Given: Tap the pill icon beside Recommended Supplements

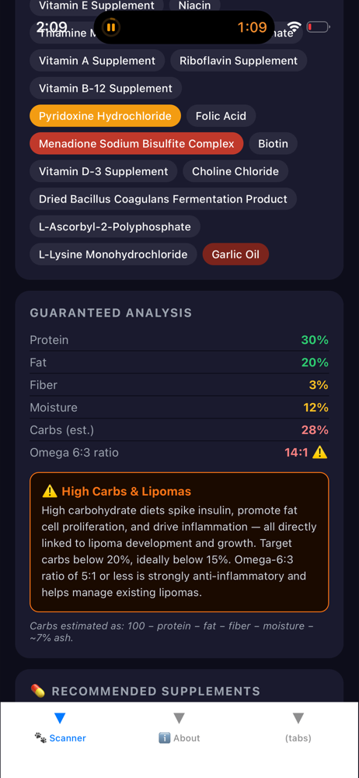Looking at the screenshot, I should 37,691.
